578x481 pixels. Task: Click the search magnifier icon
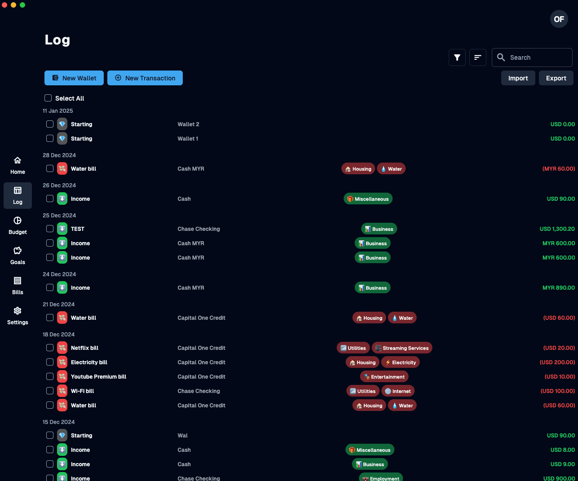pyautogui.click(x=501, y=57)
